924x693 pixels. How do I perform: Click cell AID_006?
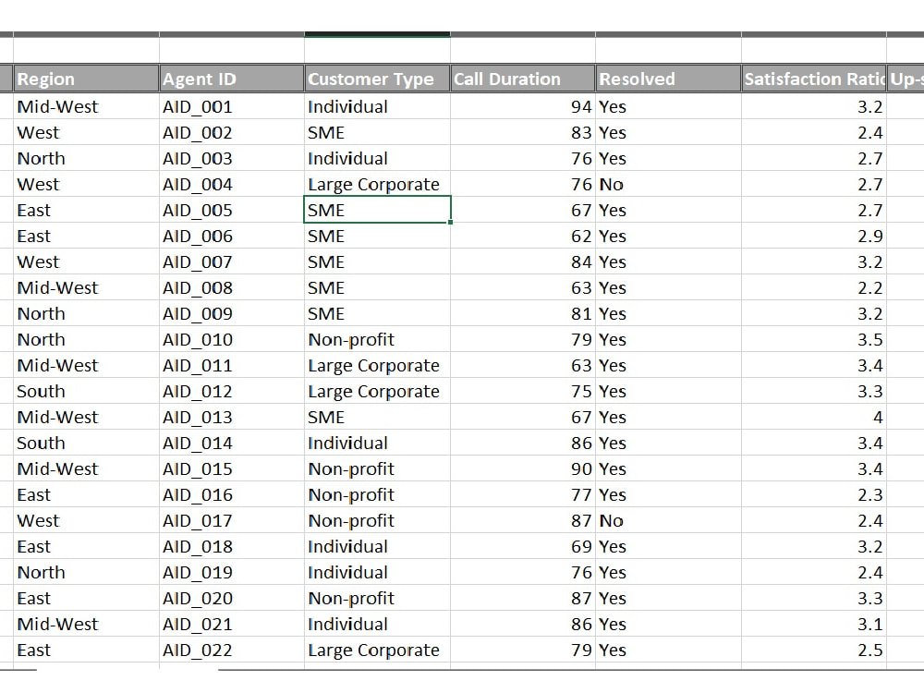coord(232,237)
